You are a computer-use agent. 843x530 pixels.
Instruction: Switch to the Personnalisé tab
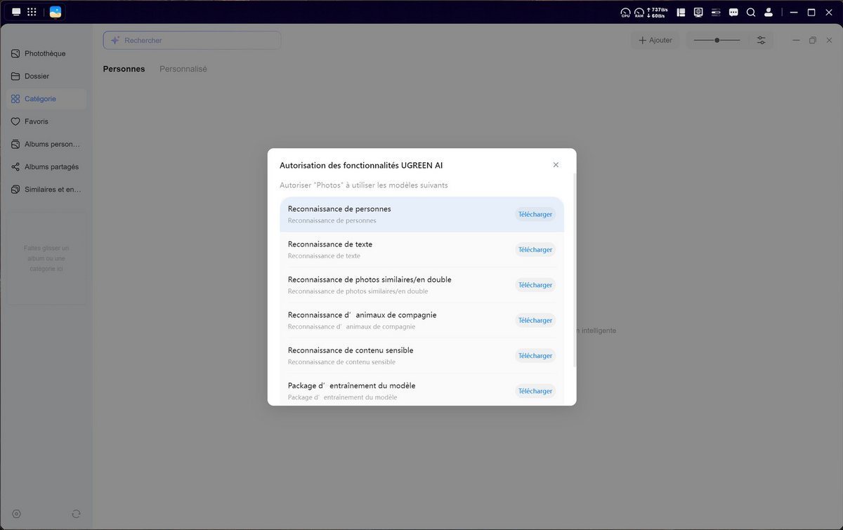[183, 69]
